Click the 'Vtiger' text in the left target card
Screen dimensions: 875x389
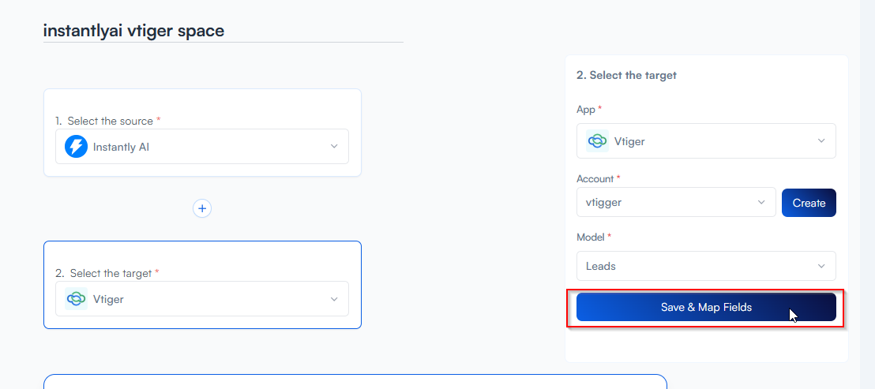pyautogui.click(x=108, y=299)
